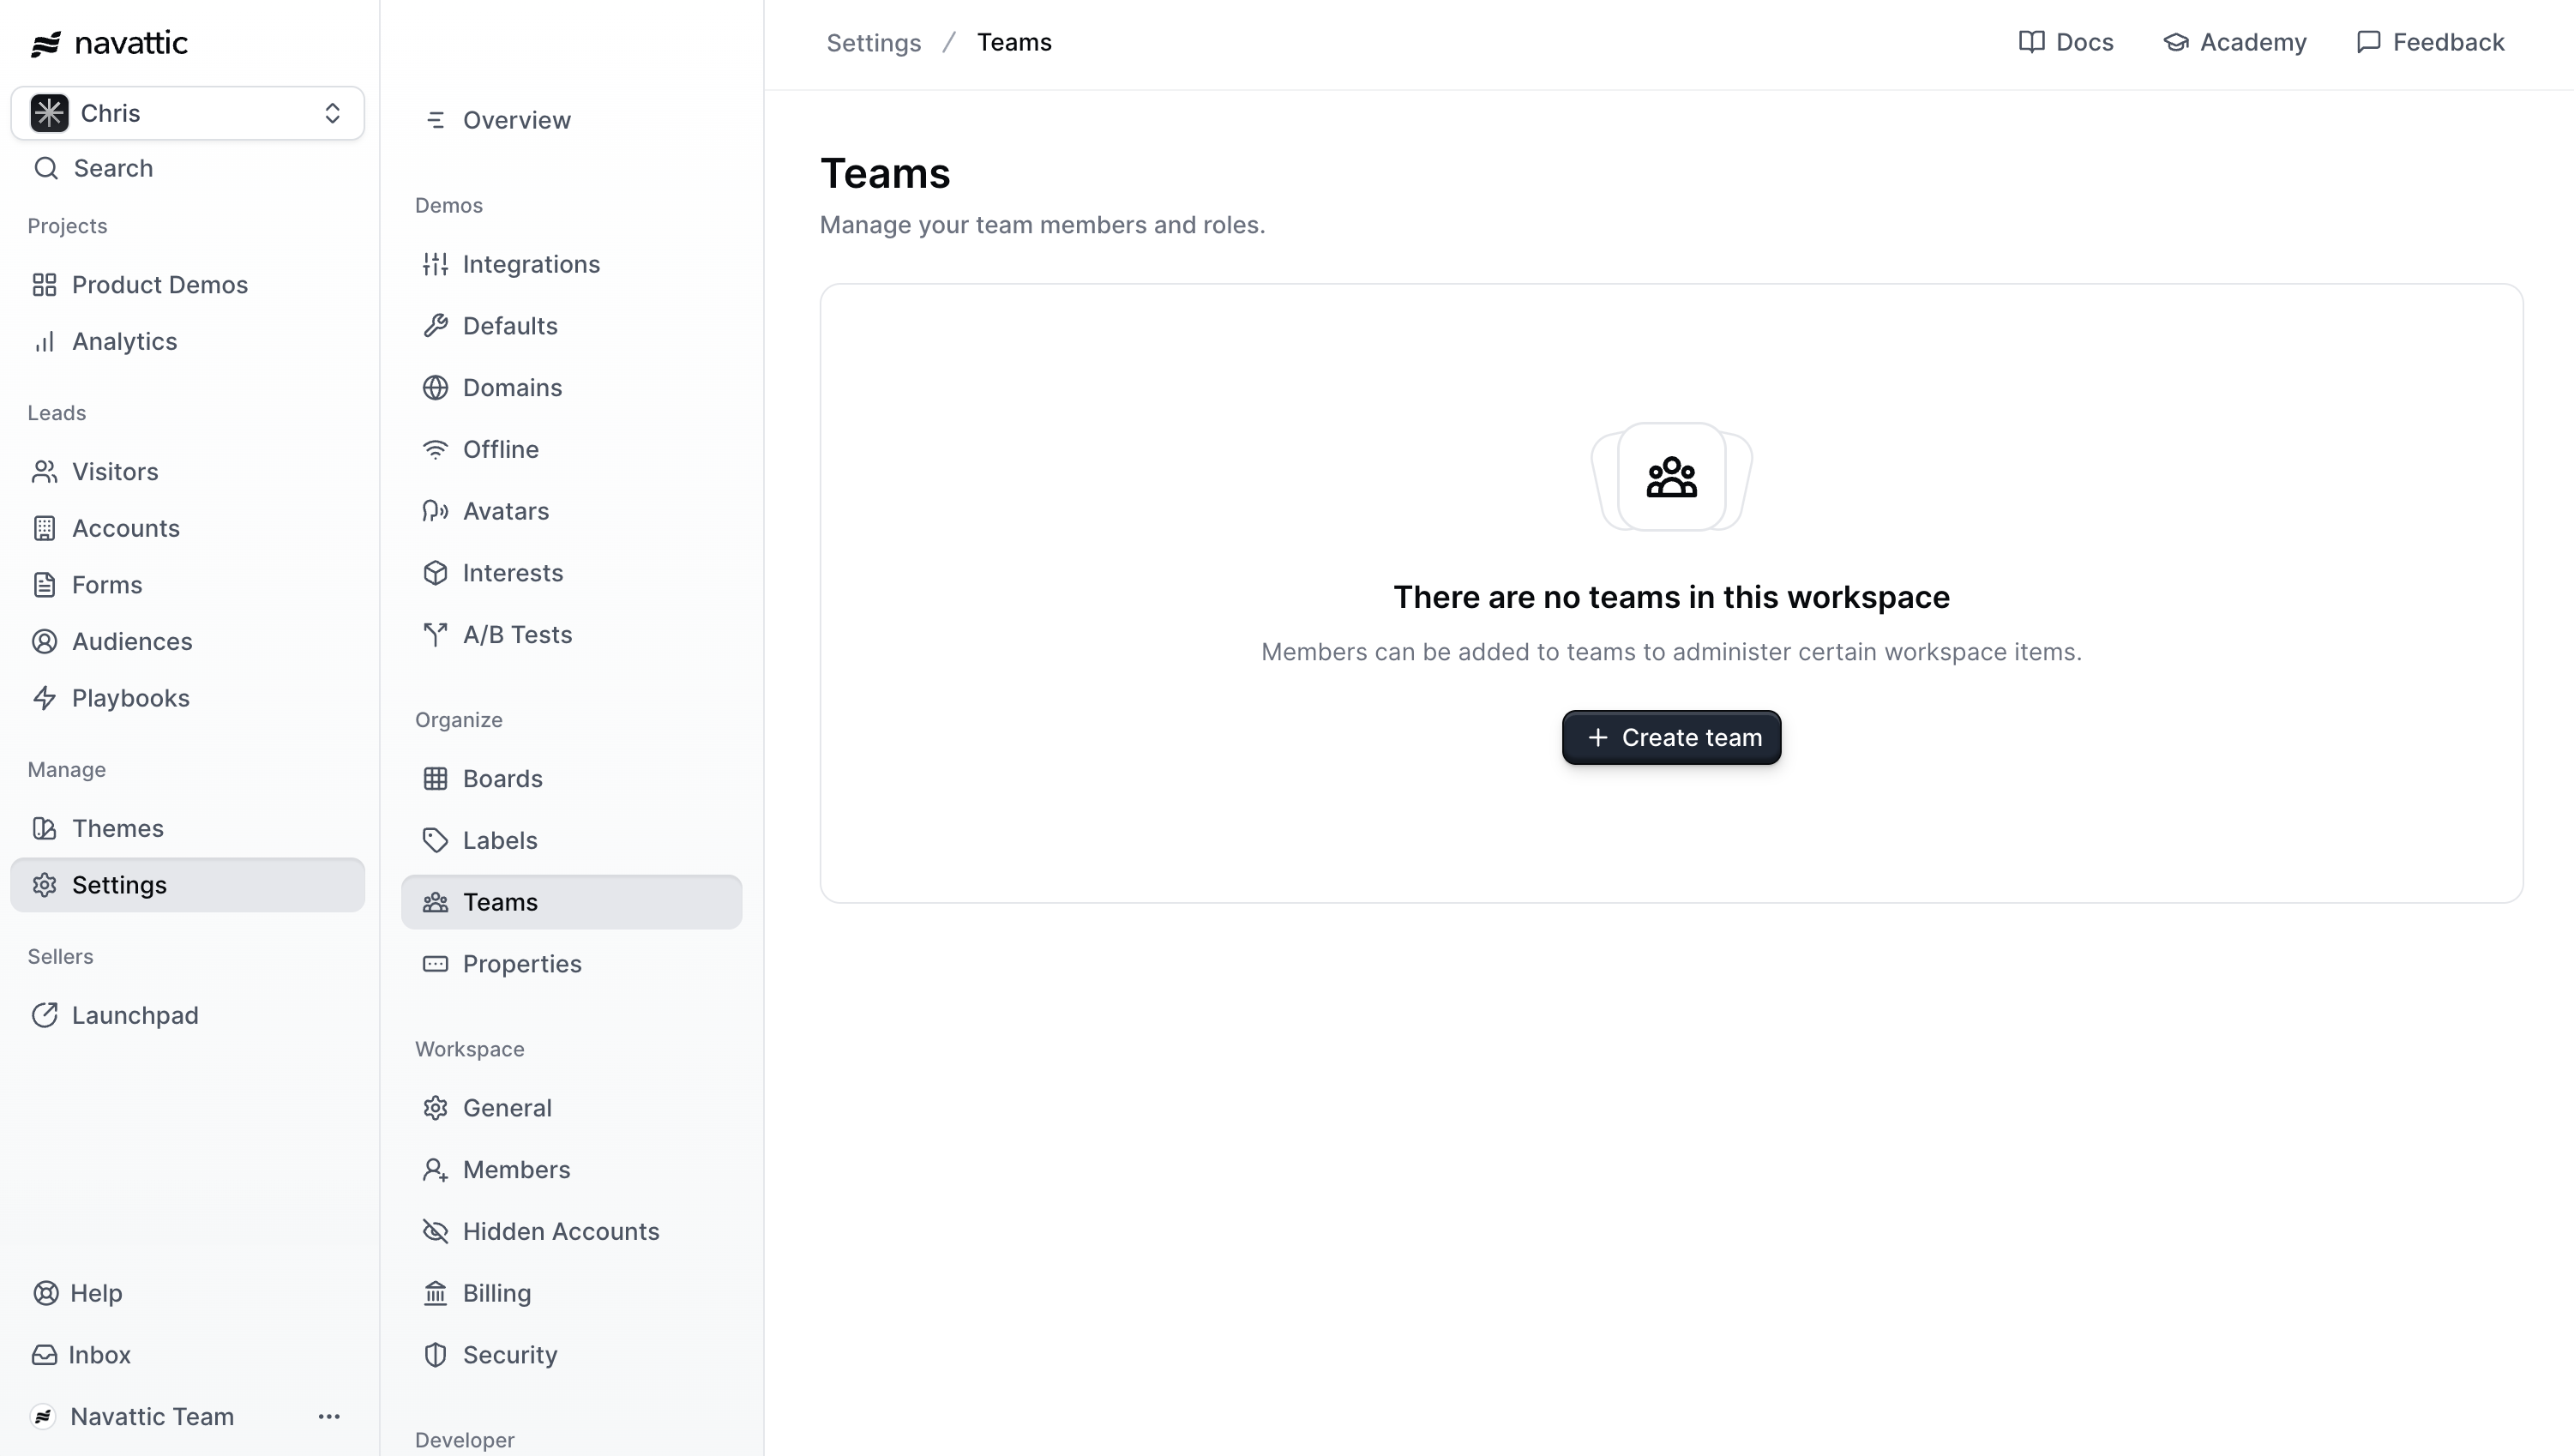The width and height of the screenshot is (2574, 1456).
Task: Click the Navattic logo icon
Action: click(45, 43)
